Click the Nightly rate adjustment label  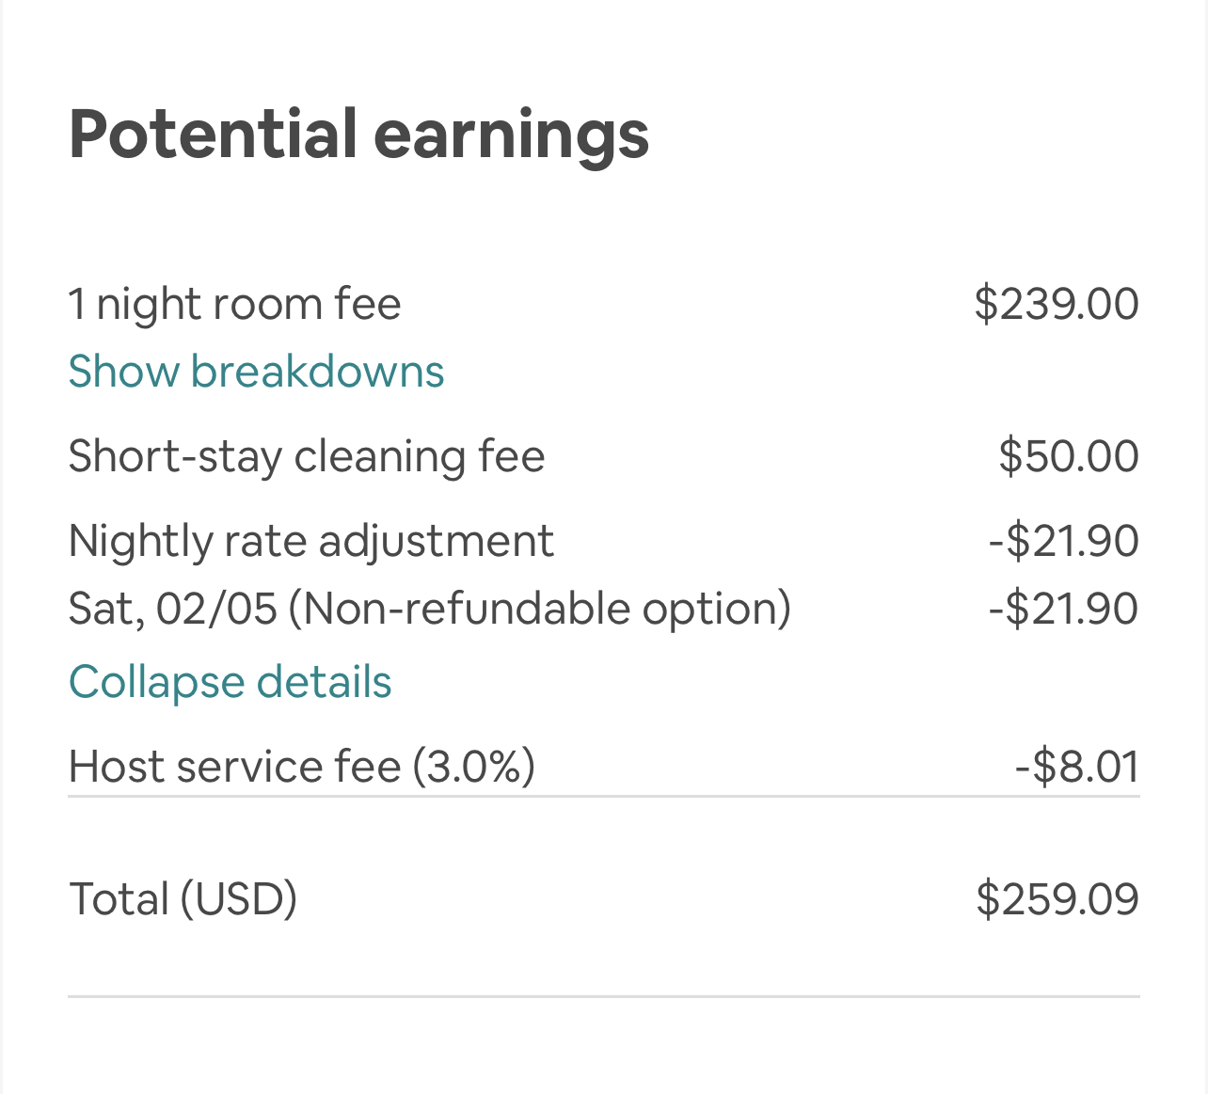click(x=310, y=541)
